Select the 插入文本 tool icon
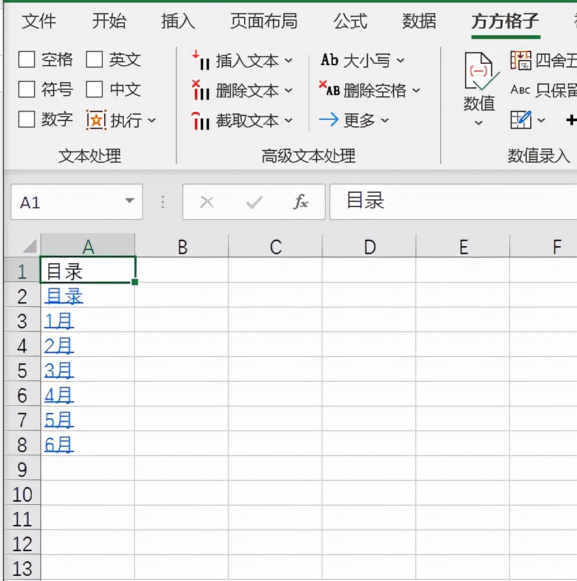577x581 pixels. point(202,61)
